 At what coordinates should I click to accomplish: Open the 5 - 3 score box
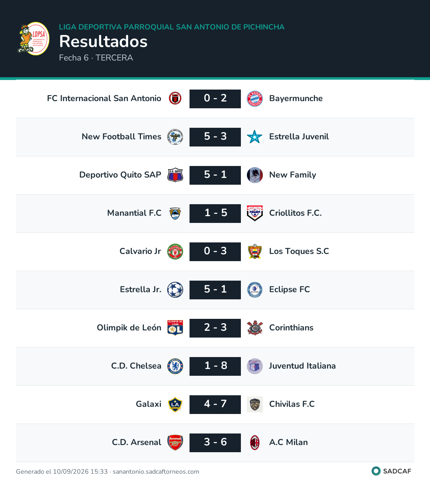pyautogui.click(x=215, y=137)
